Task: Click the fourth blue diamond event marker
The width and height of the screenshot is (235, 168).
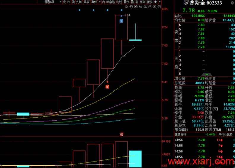Action: pos(122,10)
